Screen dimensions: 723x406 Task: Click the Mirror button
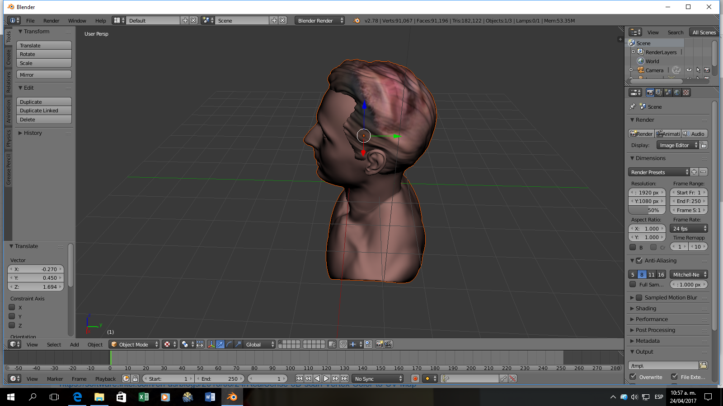click(x=44, y=74)
